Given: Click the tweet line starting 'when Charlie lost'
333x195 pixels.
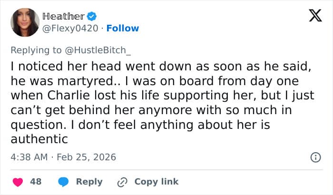Looking at the screenshot, I should [x=162, y=96].
